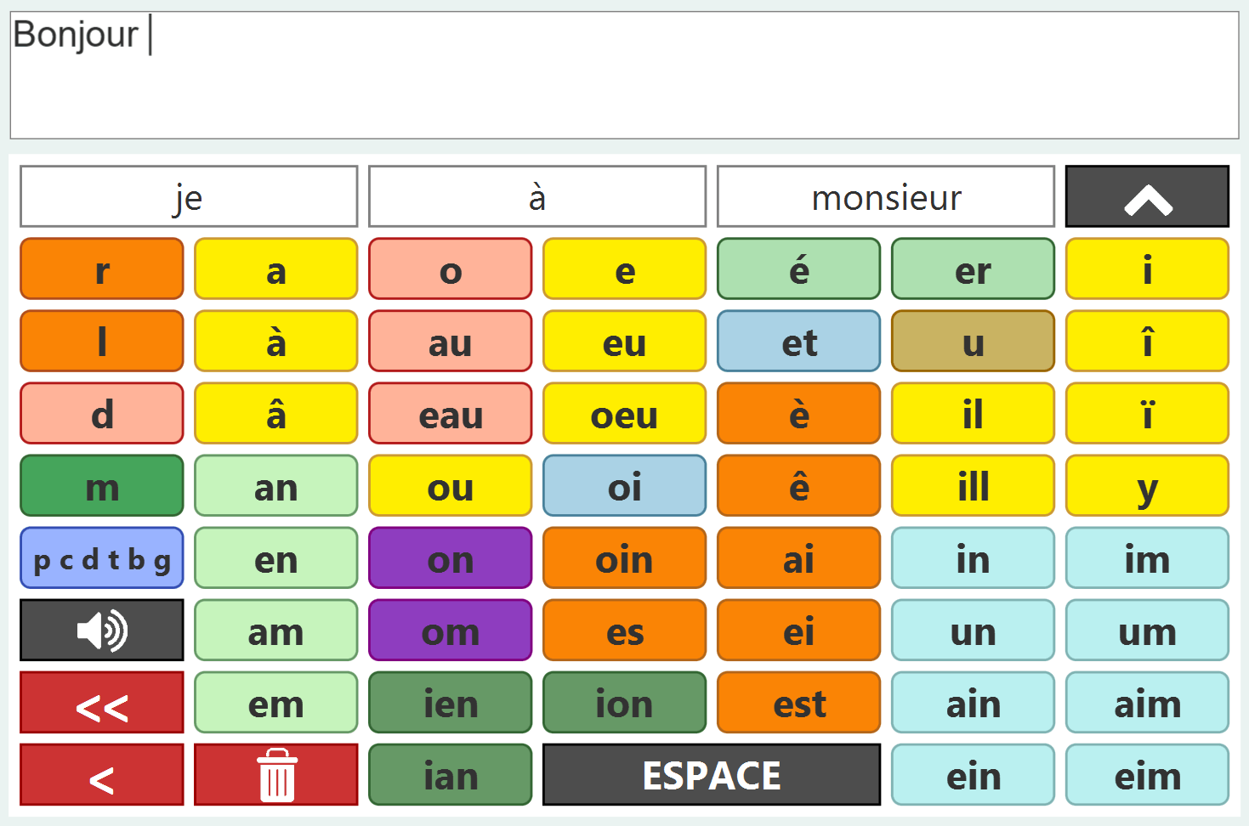
Task: Click the tan 'u' vowel key
Action: tap(973, 342)
